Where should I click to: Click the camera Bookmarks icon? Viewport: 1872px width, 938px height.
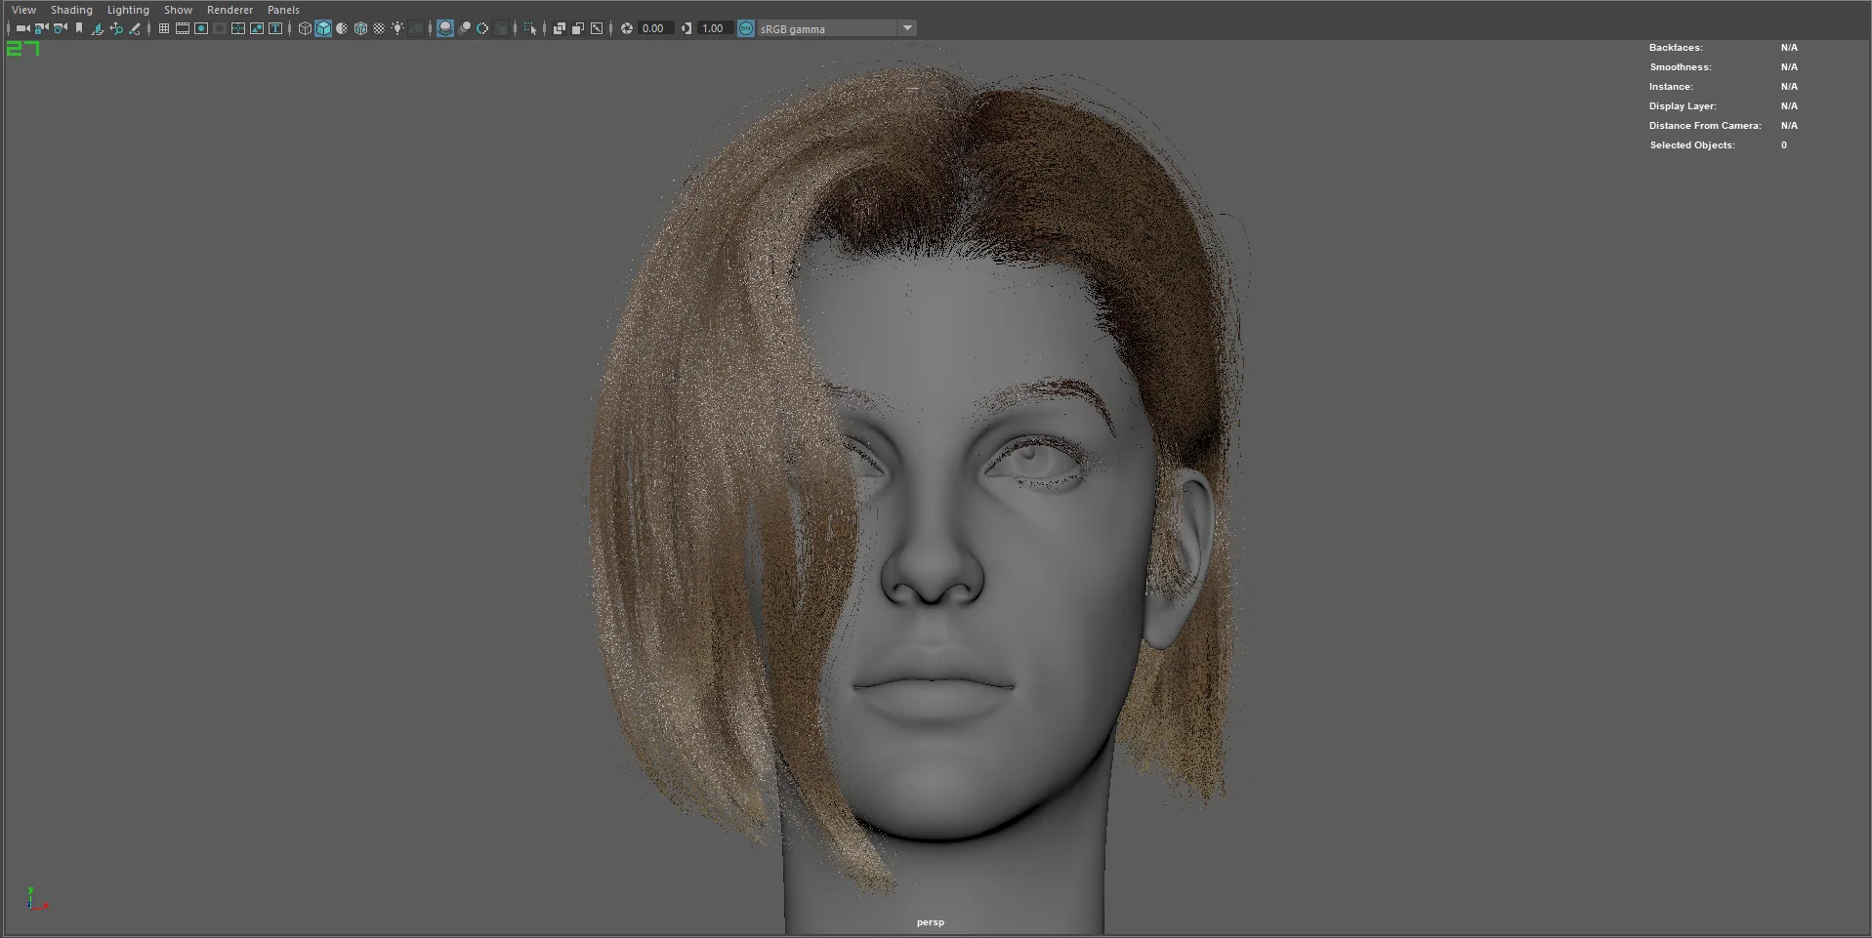click(79, 28)
